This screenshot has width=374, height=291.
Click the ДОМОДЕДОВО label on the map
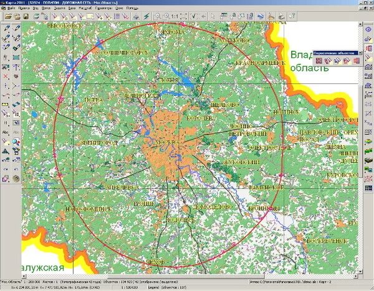pyautogui.click(x=213, y=207)
